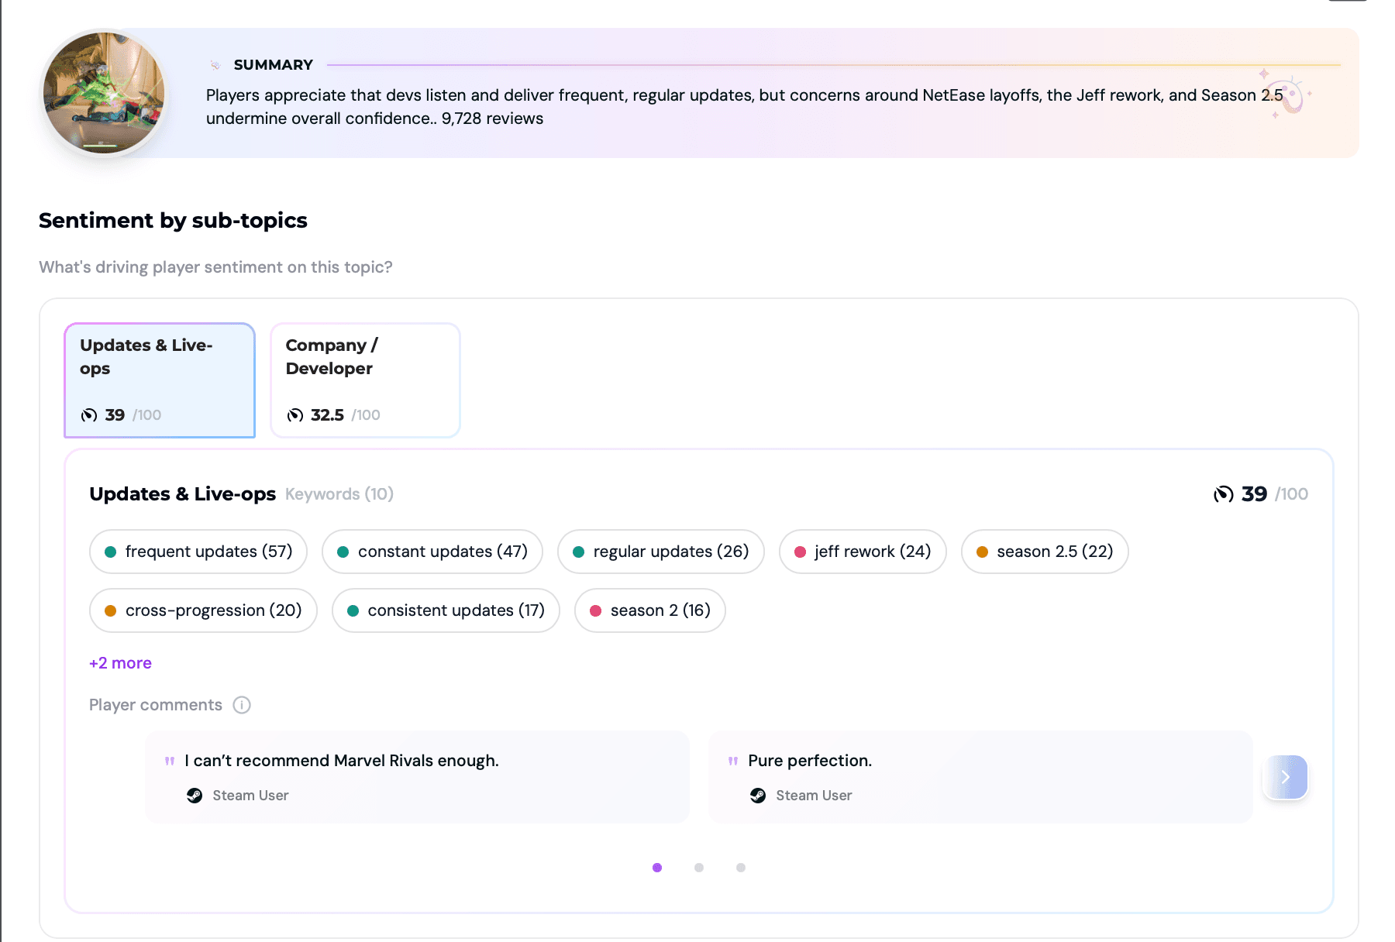This screenshot has height=942, width=1395.
Task: Click the game avatar thumbnail in the summary
Action: 104,93
